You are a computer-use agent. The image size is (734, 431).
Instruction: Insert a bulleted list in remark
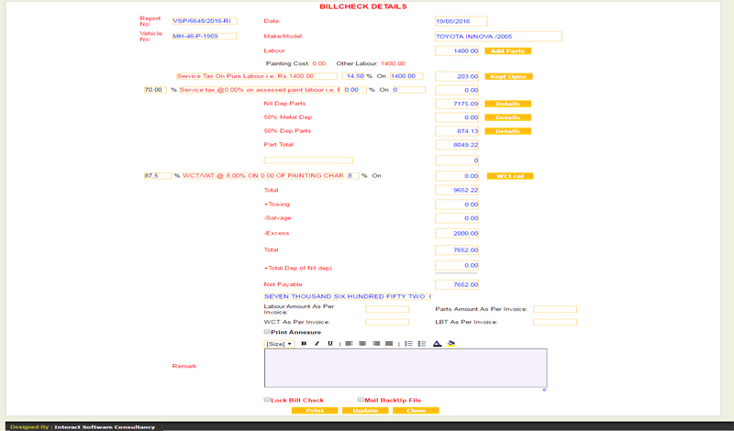pos(422,344)
